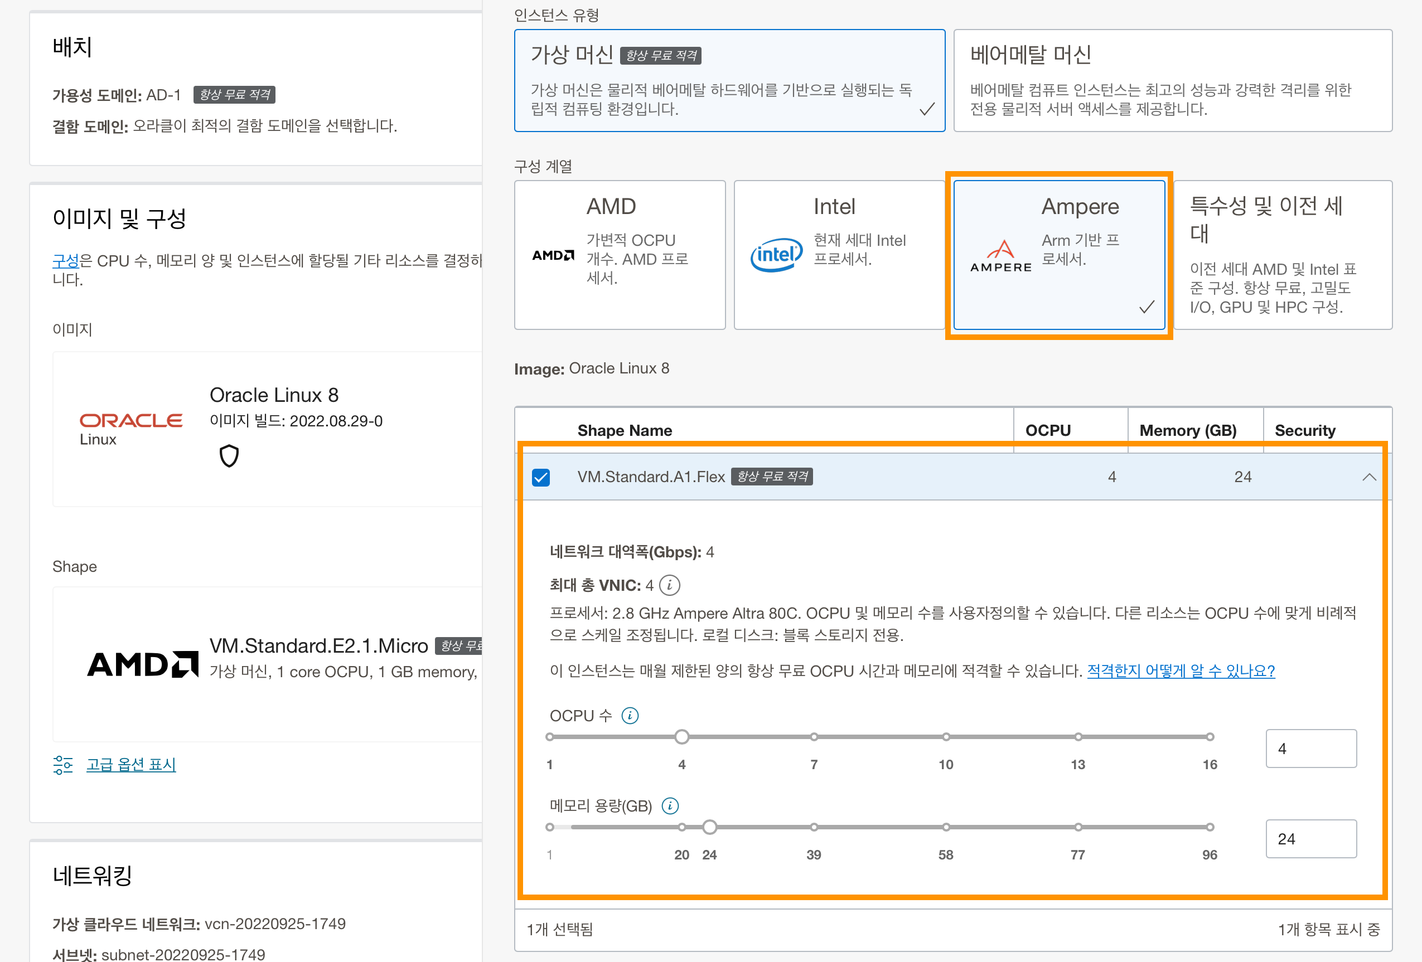This screenshot has height=962, width=1422.
Task: Click the 항상 무료 적격 badge on VM.Standard.A1.Flex
Action: [772, 477]
